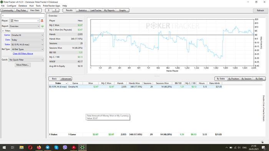Group results By Position

(234, 79)
